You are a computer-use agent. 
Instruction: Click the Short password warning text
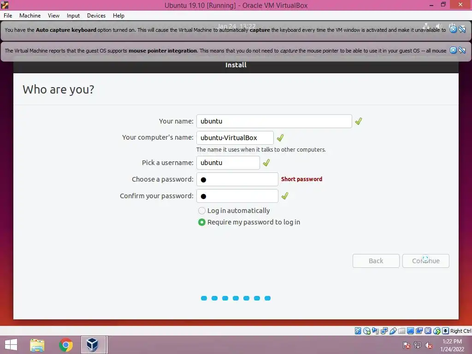pos(301,179)
